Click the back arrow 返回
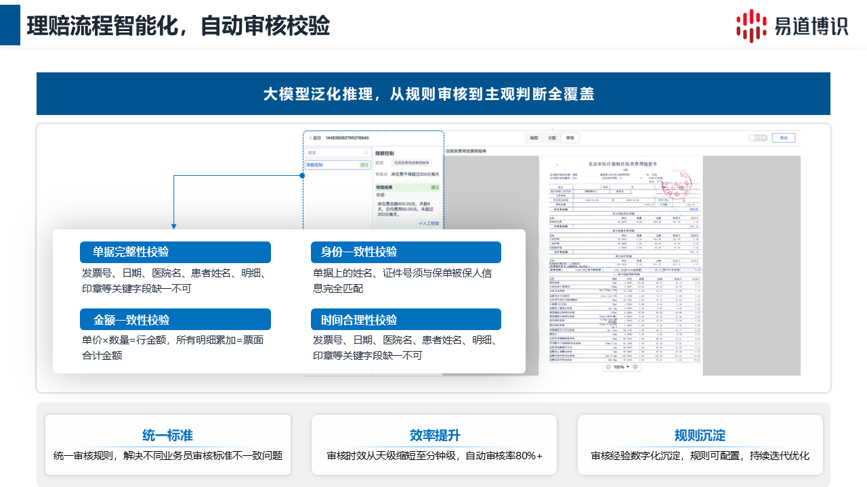This screenshot has height=487, width=867. pos(314,138)
